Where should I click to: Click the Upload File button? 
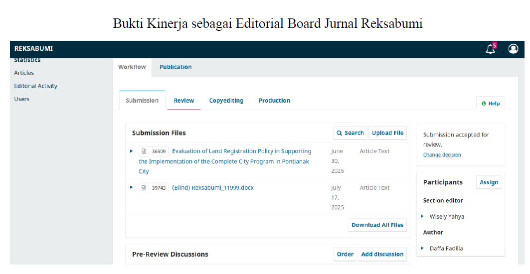(x=387, y=133)
